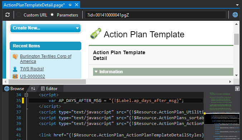242x140 pixels.
Task: Select the Custom URL radio button
Action: (19, 15)
